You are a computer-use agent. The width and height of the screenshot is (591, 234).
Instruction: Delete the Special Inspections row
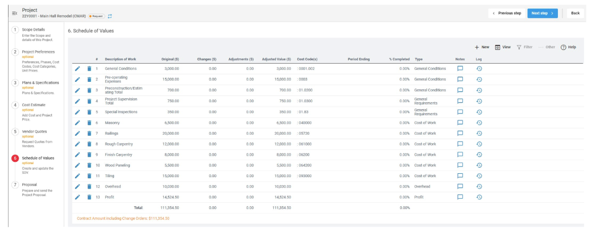(x=89, y=112)
